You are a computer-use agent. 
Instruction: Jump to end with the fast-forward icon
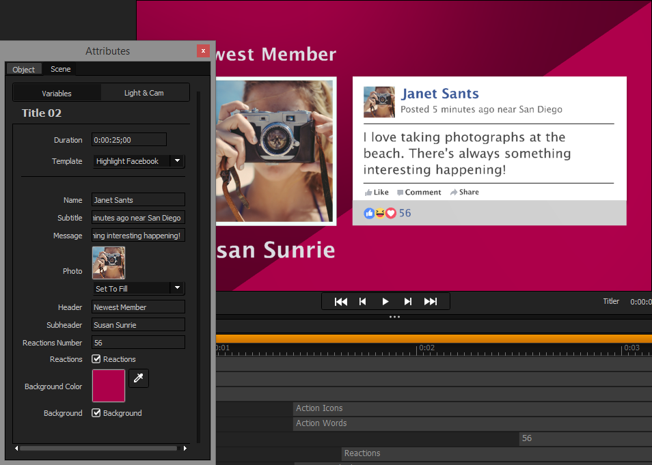click(431, 301)
